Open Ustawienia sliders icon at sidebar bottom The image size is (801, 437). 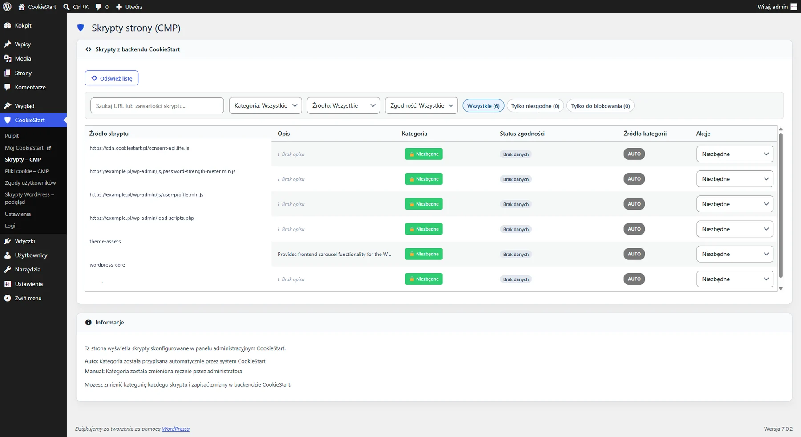point(8,284)
